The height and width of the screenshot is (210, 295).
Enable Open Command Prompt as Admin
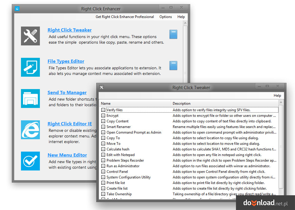(103, 132)
